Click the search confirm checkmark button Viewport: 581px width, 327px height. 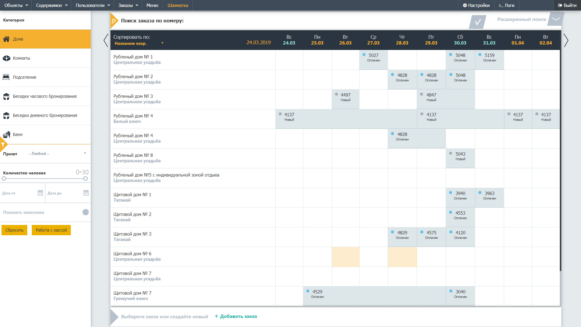[x=478, y=22]
